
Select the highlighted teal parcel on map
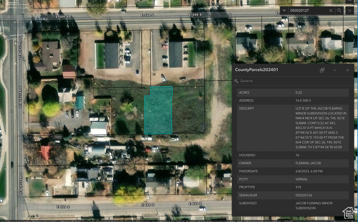pyautogui.click(x=158, y=112)
